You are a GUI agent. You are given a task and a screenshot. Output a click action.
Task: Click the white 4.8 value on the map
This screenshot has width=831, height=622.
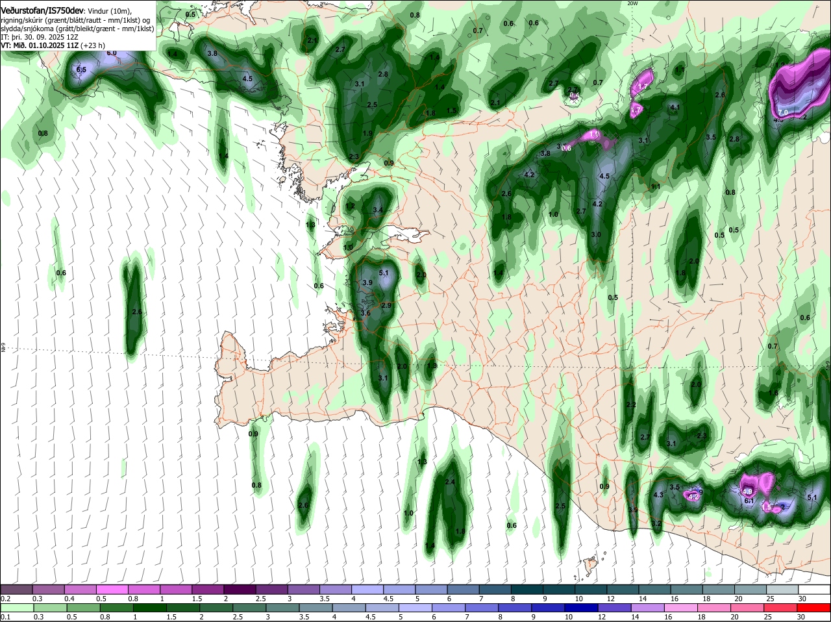click(748, 491)
